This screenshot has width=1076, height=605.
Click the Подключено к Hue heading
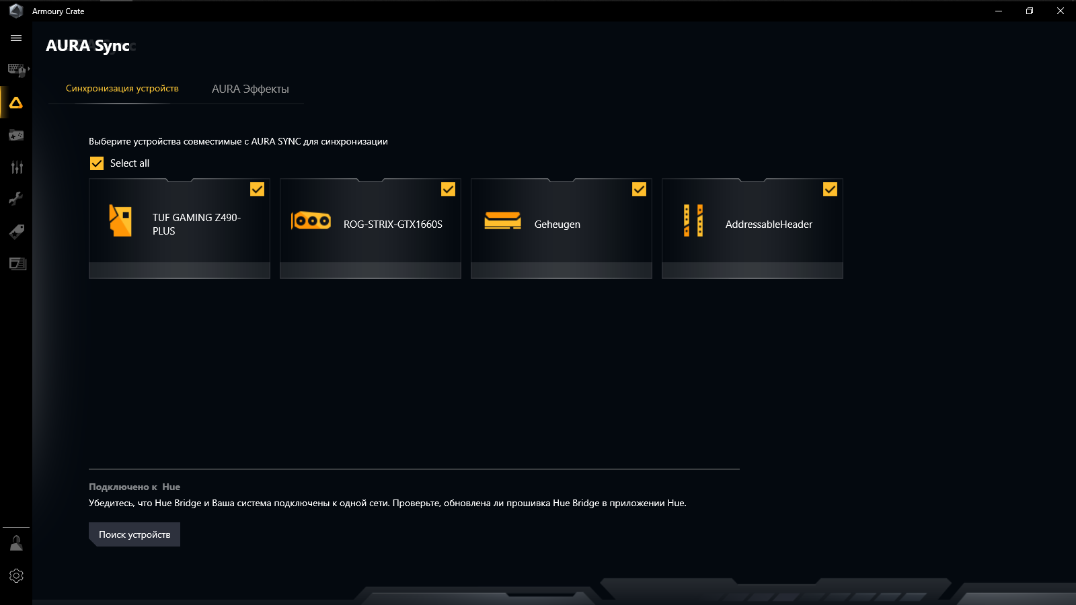pos(134,487)
